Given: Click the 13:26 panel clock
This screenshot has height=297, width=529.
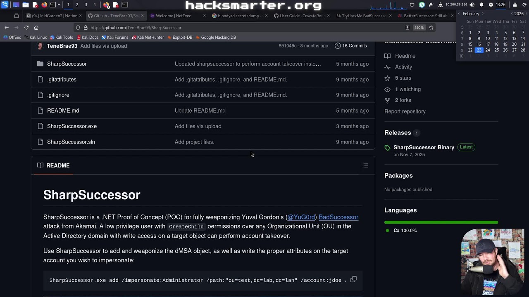Looking at the screenshot, I should pyautogui.click(x=500, y=5).
